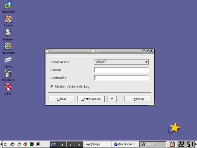Click the 22 51 panel clock
197x148 pixels.
[186, 144]
